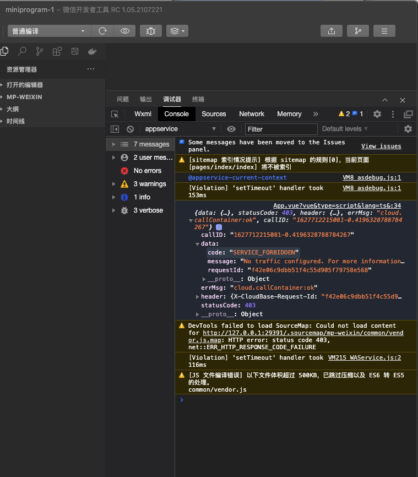Click the upload icon in top toolbar

pyautogui.click(x=331, y=31)
